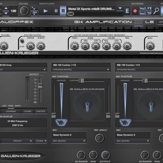This screenshot has width=163, height=163.
Task: Pause the track player
Action: click(x=56, y=11)
